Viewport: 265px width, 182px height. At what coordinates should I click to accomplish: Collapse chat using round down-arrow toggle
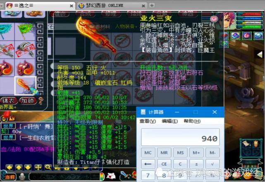pyautogui.click(x=4, y=118)
